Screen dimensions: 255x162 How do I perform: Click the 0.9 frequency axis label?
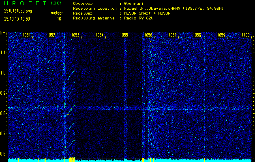point(3,93)
